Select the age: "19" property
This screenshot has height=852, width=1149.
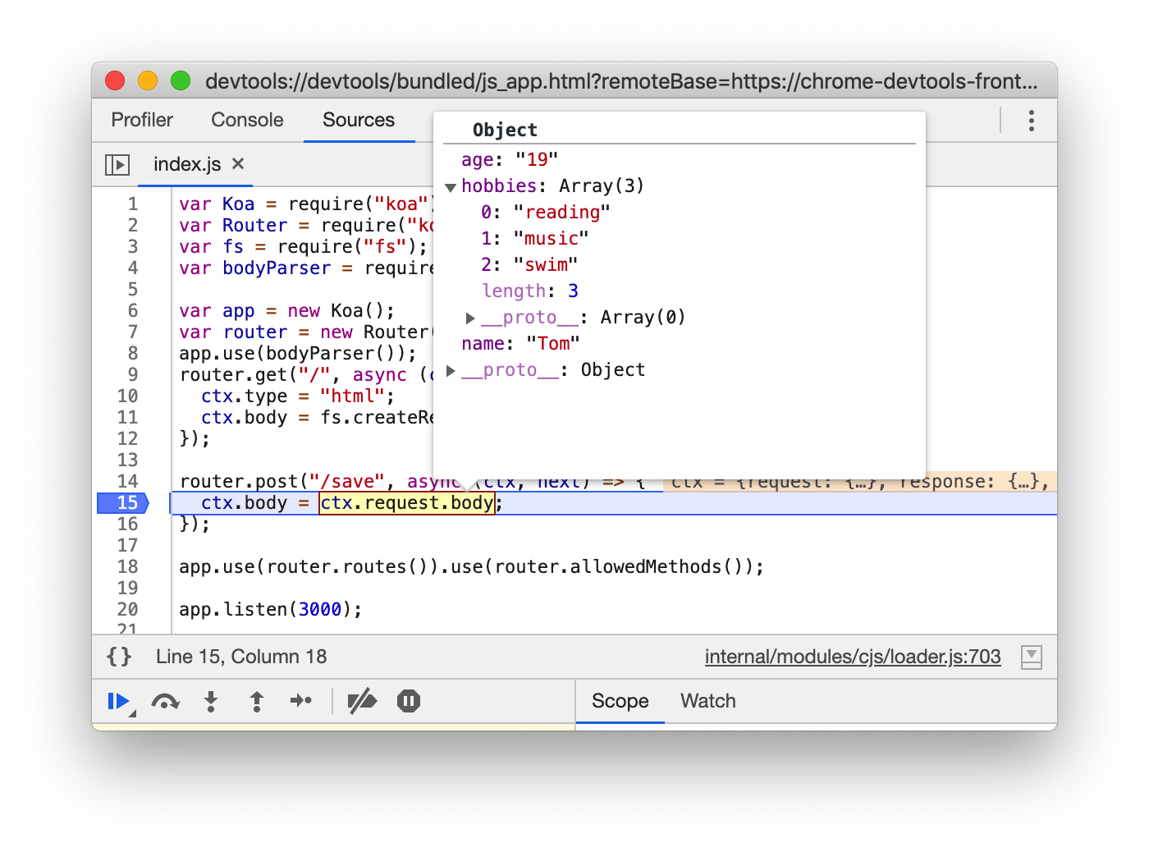coord(510,159)
